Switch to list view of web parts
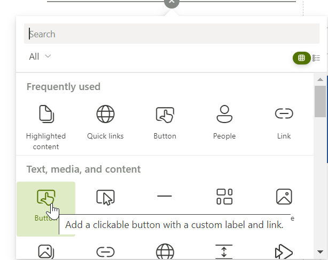 (316, 58)
